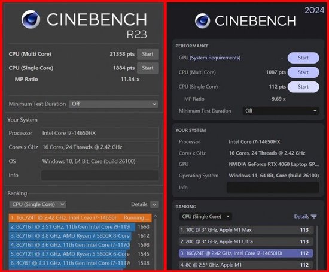Click the R23 Info text field
This screenshot has width=329, height=272.
pos(100,176)
